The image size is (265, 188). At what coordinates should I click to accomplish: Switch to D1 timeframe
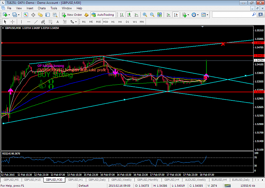[x=127, y=22]
